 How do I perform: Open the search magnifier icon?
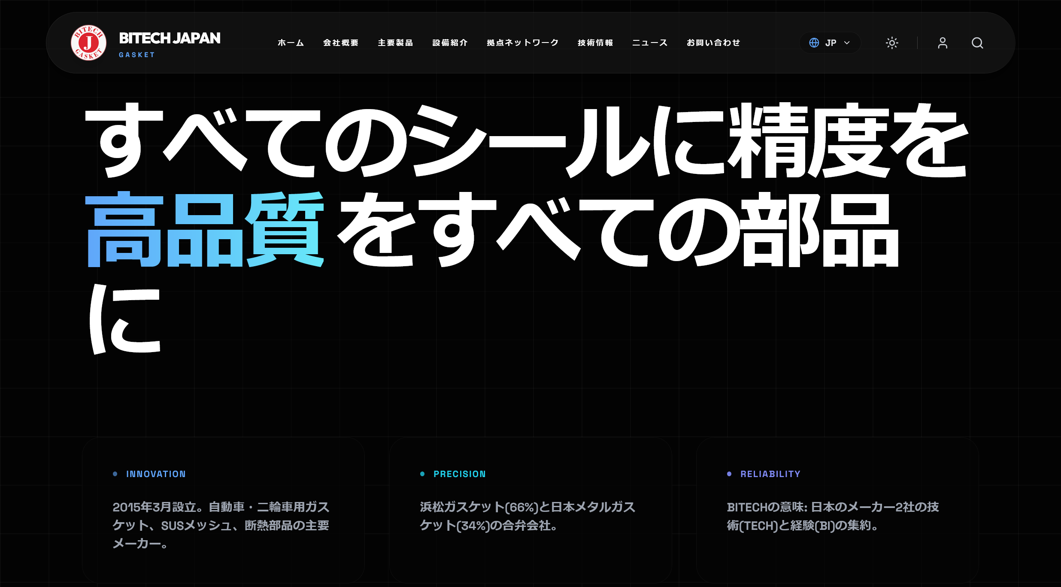[977, 43]
